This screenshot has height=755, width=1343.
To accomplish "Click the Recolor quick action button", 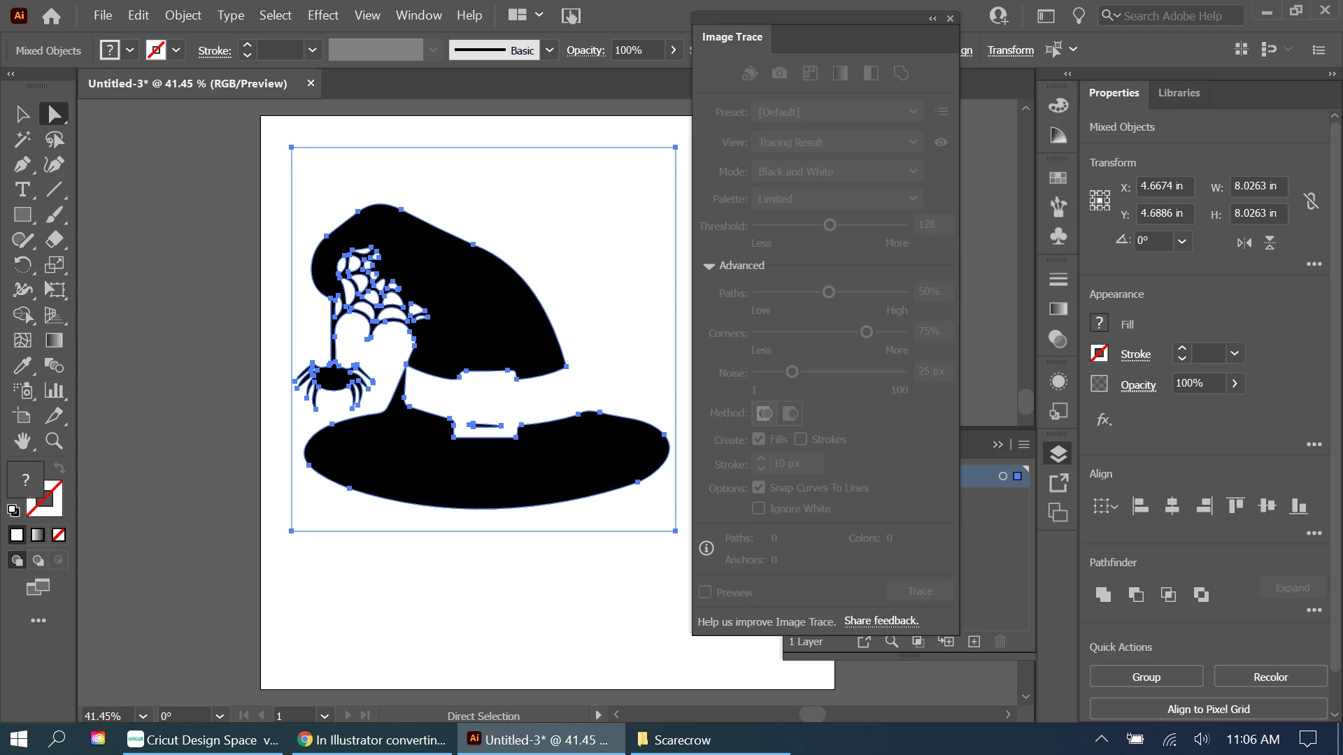I will pyautogui.click(x=1270, y=677).
